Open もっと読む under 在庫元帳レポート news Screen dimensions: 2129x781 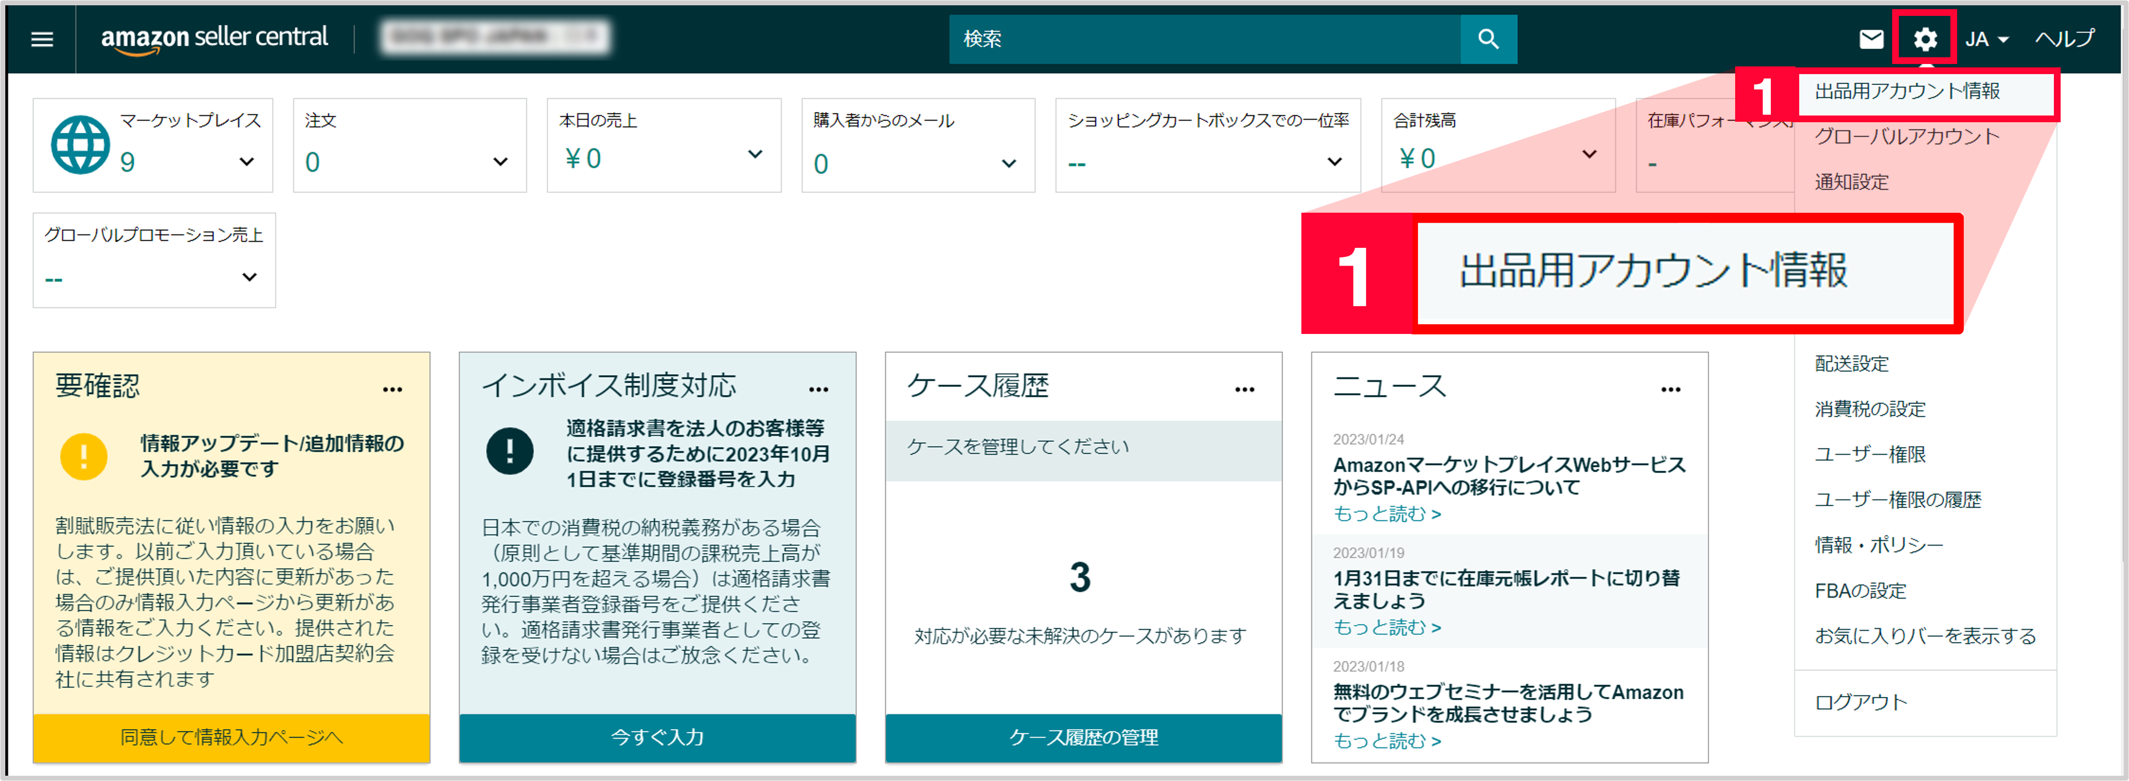pos(1387,627)
